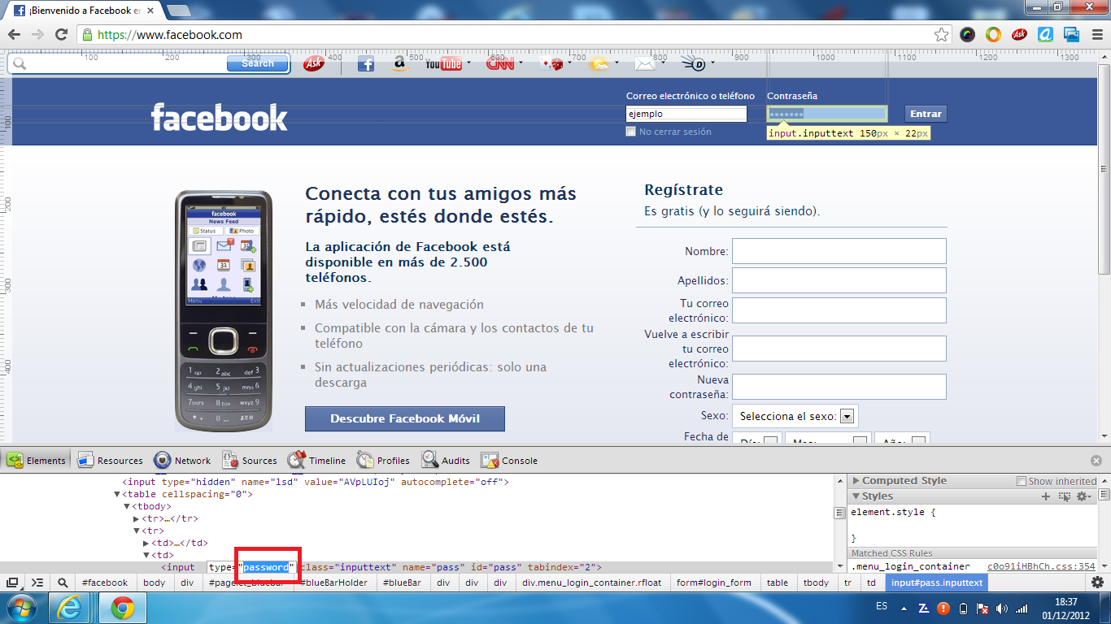1111x624 pixels.
Task: Open DevTools settings gear
Action: 1097,582
